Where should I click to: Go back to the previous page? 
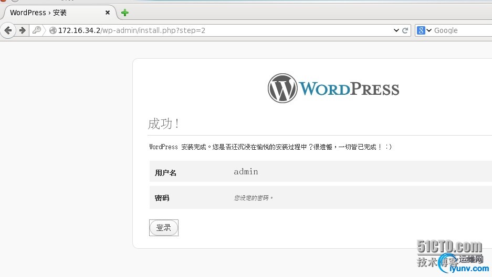pos(8,30)
